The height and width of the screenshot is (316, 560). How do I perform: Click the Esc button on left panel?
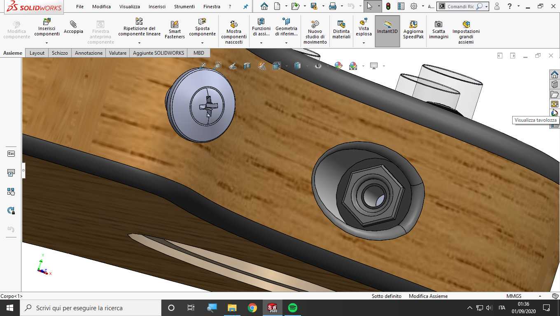[11, 153]
